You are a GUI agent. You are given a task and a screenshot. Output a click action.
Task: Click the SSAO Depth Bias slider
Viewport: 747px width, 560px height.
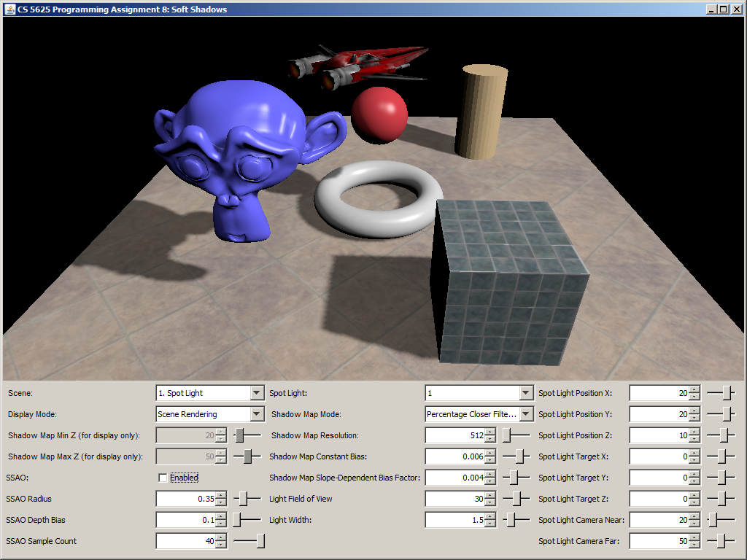(x=247, y=520)
